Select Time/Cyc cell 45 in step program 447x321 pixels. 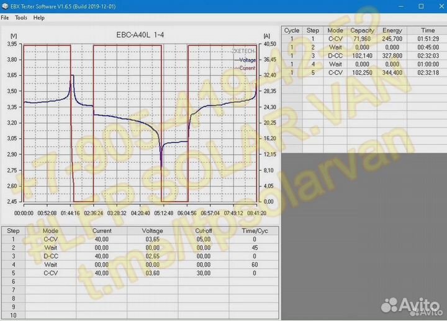(255, 248)
